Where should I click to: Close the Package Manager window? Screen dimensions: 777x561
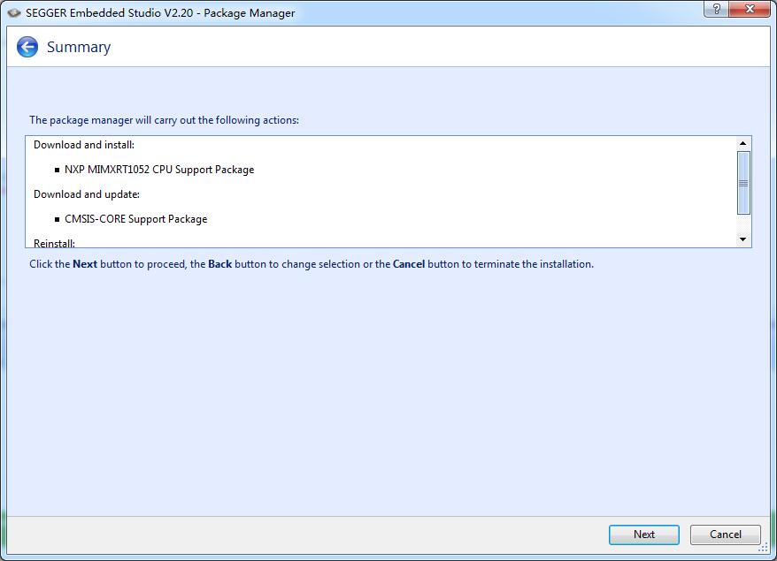click(750, 9)
